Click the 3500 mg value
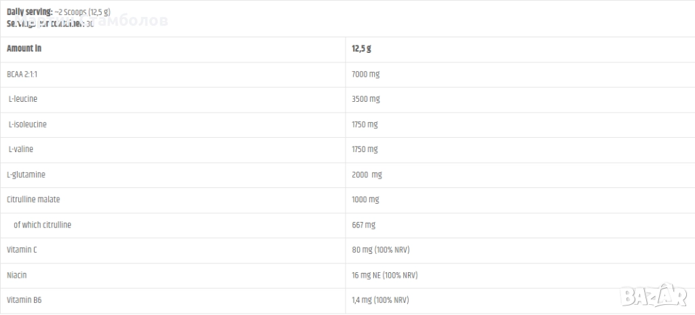Image resolution: width=695 pixels, height=315 pixels. click(x=365, y=99)
